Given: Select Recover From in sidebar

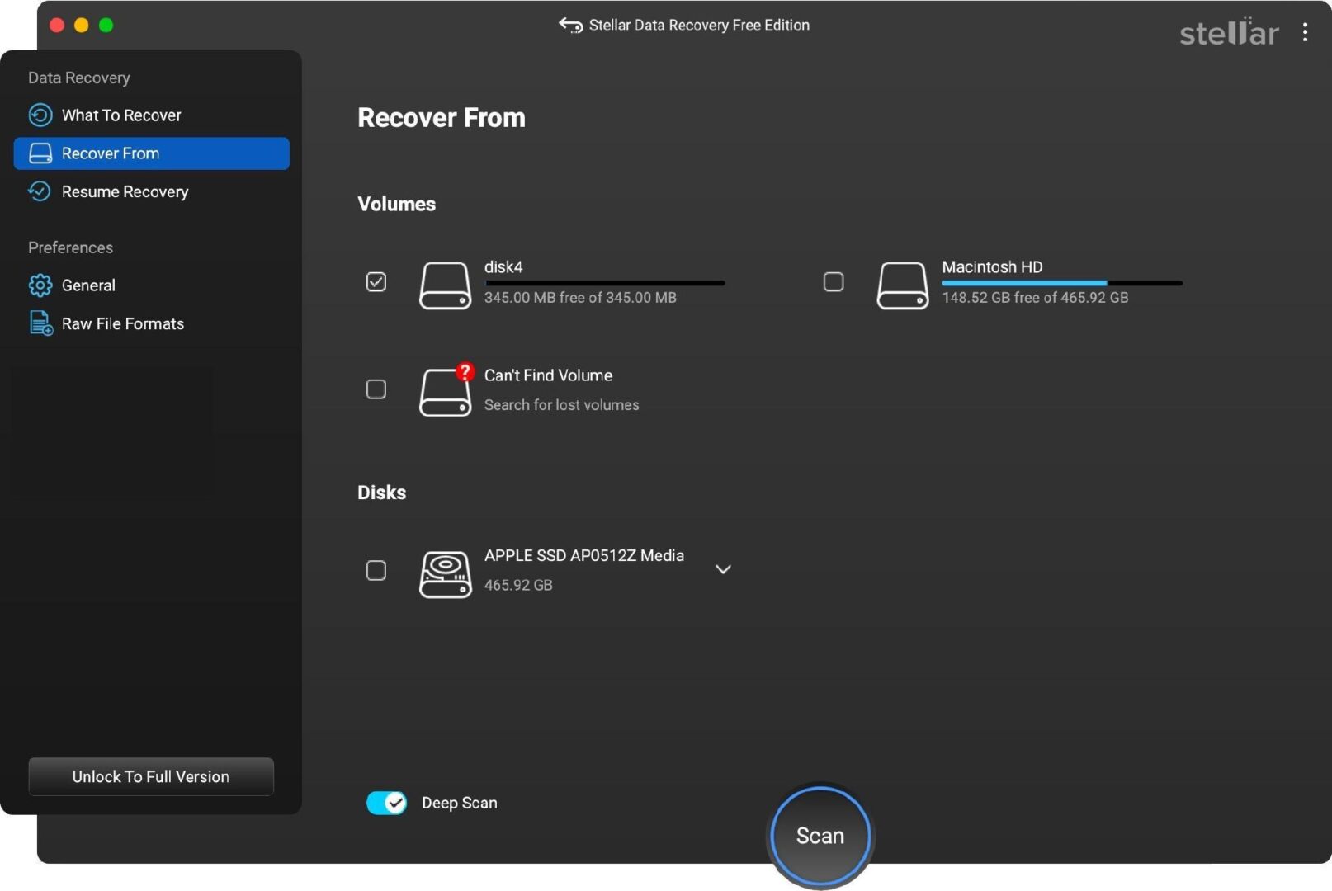Looking at the screenshot, I should [152, 153].
